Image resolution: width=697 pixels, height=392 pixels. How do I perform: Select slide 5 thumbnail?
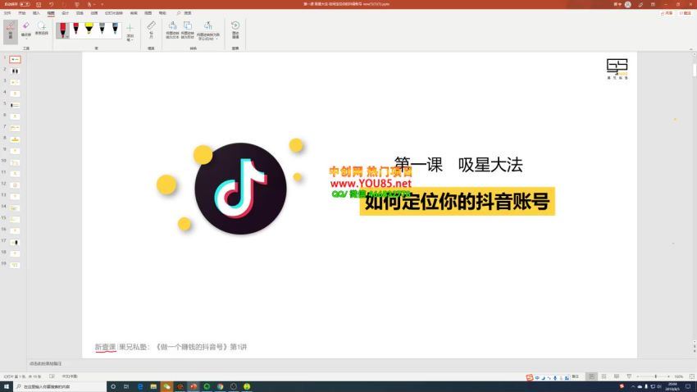click(x=15, y=105)
